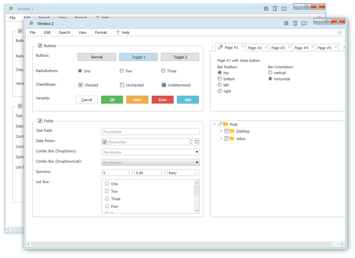Toggle the Date Picker checkbox
Screen dimensions: 355x258
coord(105,142)
